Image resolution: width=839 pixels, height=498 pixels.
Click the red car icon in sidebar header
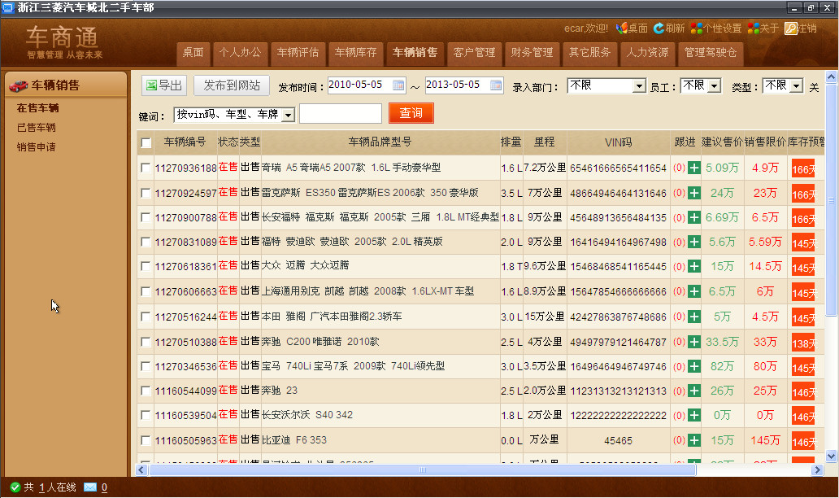click(x=18, y=85)
